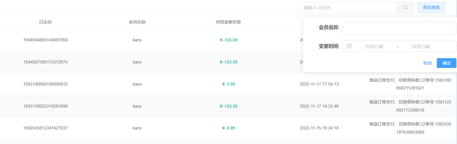Click the calendar icon in date range
457x144 pixels.
click(349, 46)
